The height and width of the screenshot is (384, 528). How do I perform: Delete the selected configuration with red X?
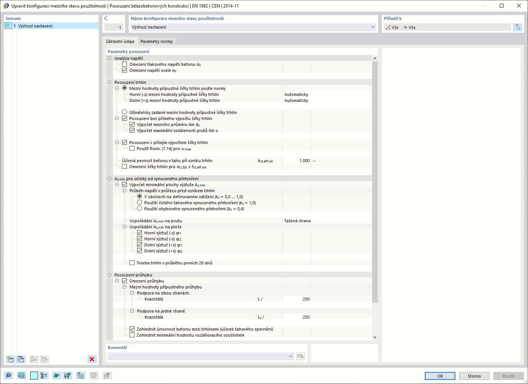tap(92, 359)
